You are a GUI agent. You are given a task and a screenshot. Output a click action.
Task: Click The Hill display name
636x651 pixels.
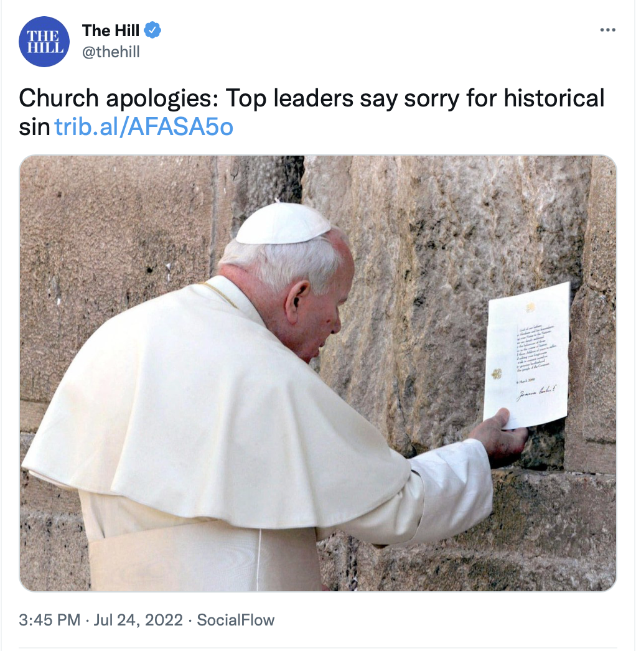click(x=110, y=30)
